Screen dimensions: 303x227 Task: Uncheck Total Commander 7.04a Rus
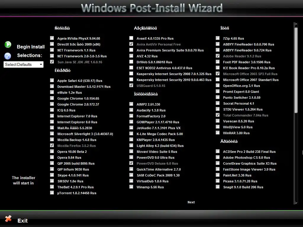point(217,115)
